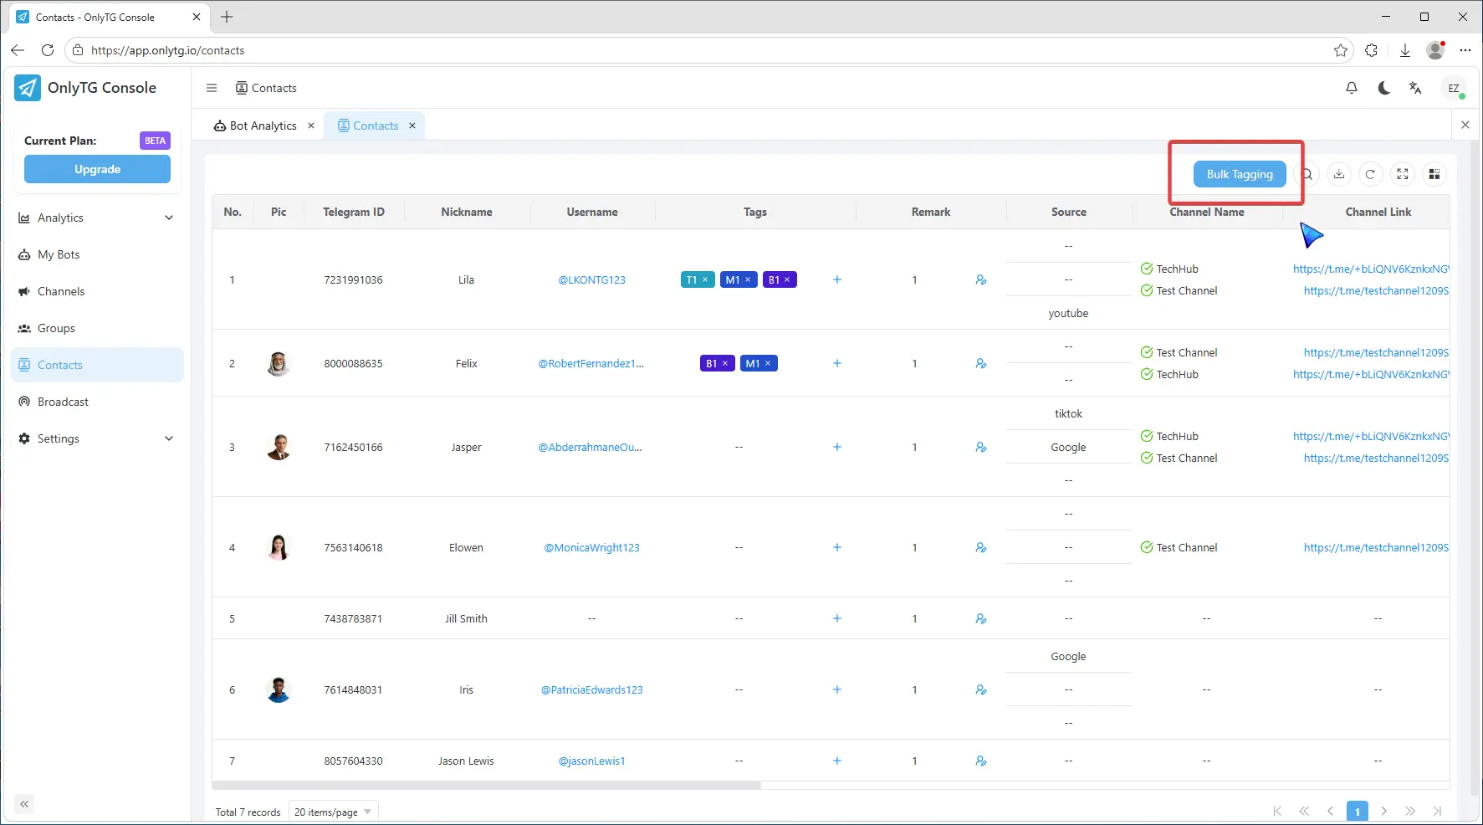Refresh the contacts table
Image resolution: width=1483 pixels, height=825 pixels.
(1370, 174)
